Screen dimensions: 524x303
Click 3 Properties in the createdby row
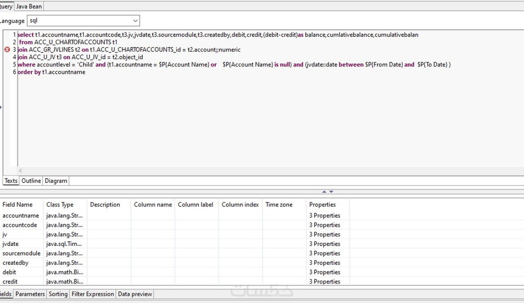325,263
